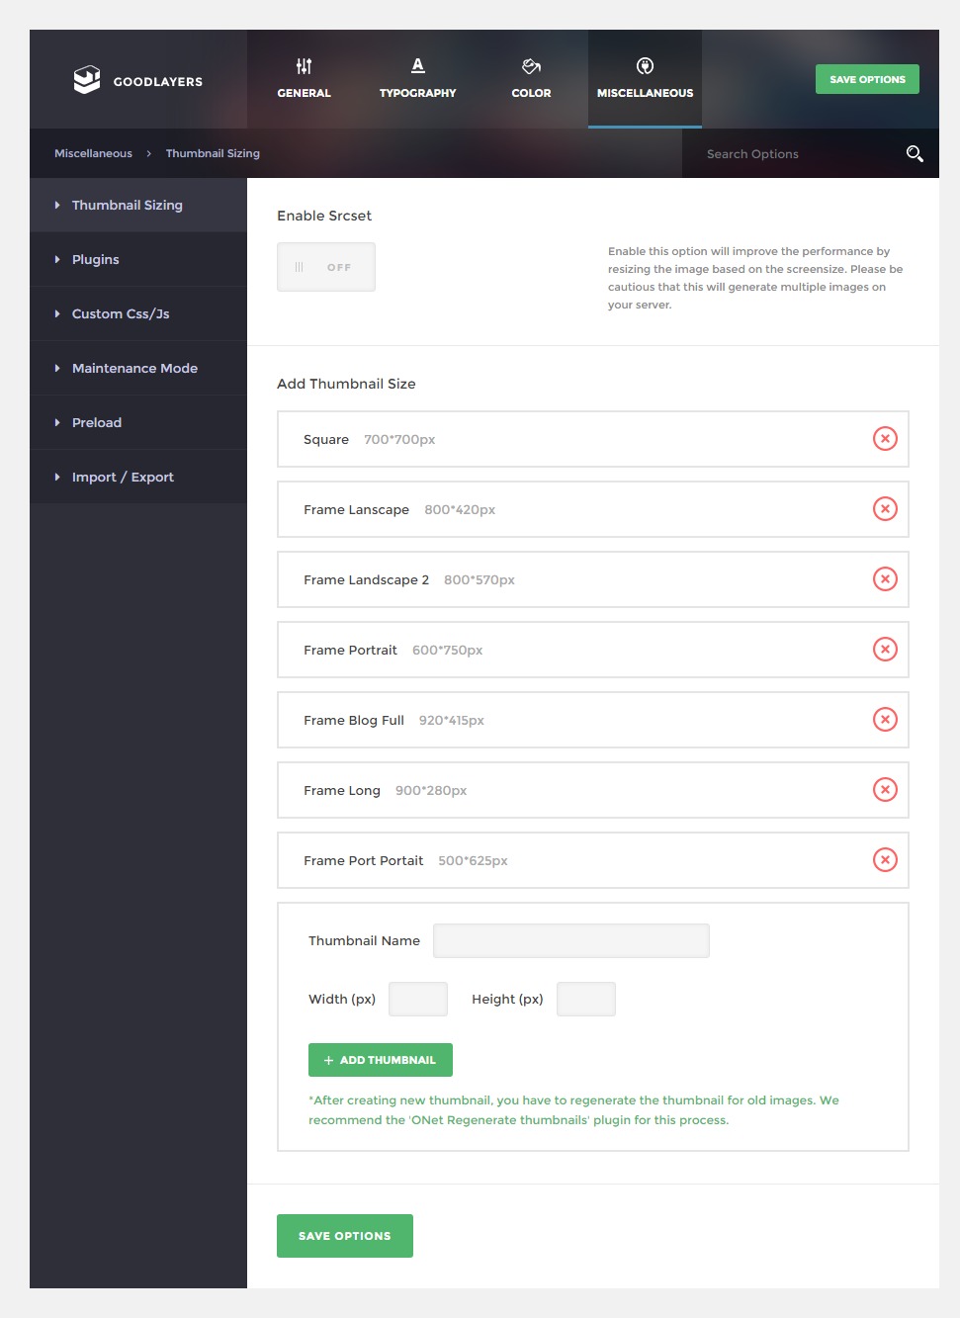Click the Add Thumbnail button
960x1318 pixels.
[381, 1060]
